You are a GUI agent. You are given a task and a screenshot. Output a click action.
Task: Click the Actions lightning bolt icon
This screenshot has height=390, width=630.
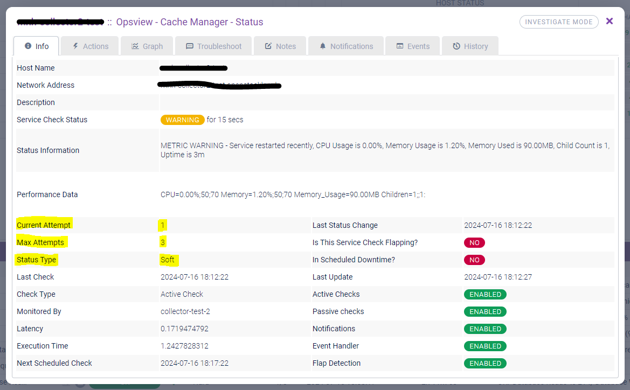click(75, 46)
